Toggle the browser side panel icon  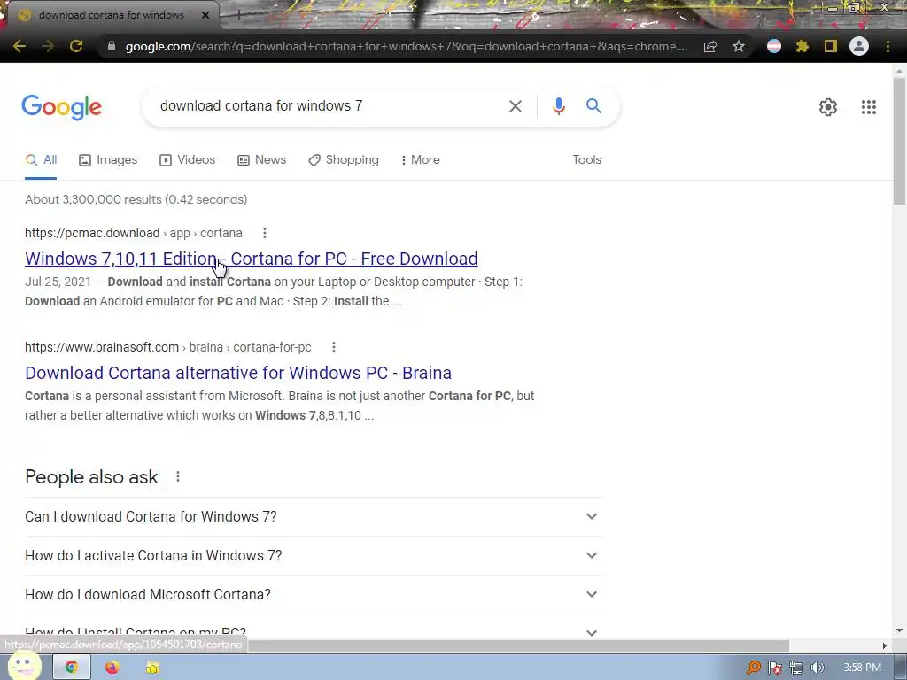(831, 46)
